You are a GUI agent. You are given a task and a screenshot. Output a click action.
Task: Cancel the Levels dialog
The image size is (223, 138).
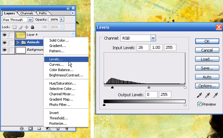(x=207, y=50)
